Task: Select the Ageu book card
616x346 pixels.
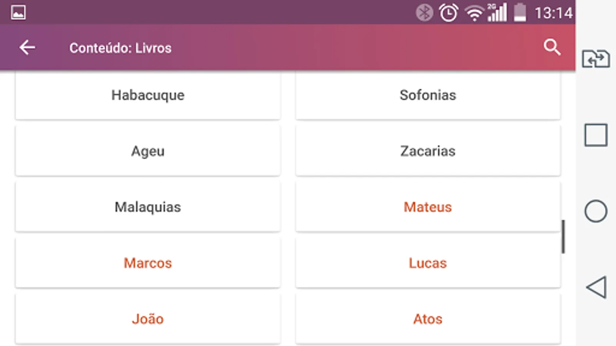Action: pyautogui.click(x=148, y=151)
